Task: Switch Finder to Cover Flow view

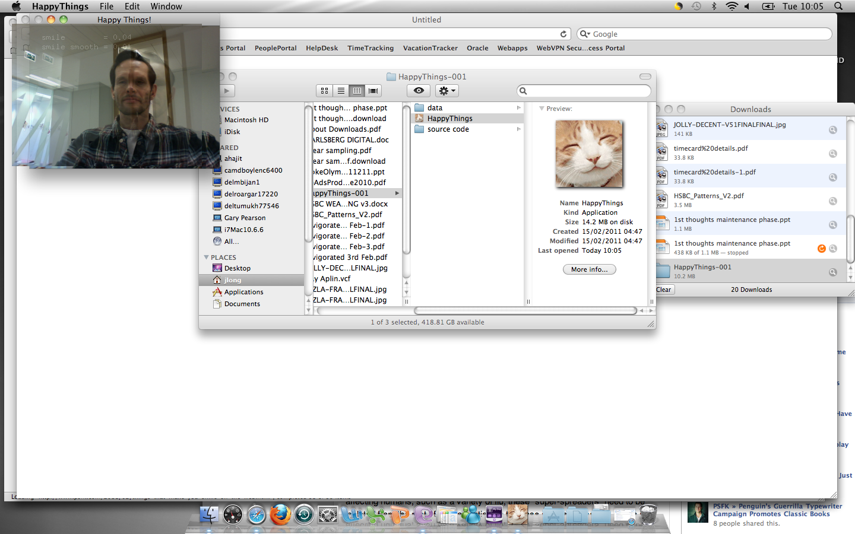Action: click(x=373, y=91)
